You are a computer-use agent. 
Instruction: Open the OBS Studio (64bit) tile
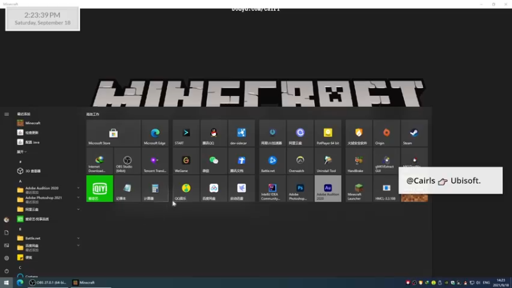[x=127, y=161]
